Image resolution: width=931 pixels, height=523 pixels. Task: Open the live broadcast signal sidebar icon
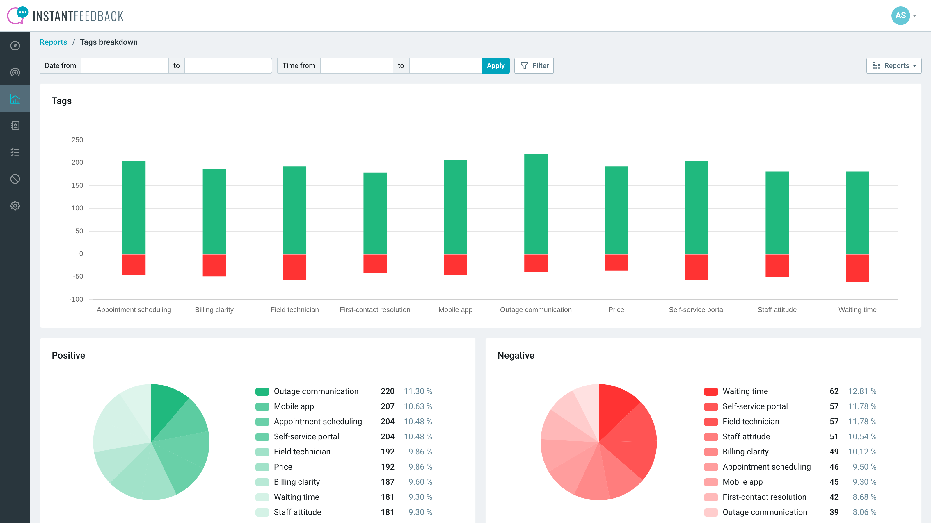(15, 72)
